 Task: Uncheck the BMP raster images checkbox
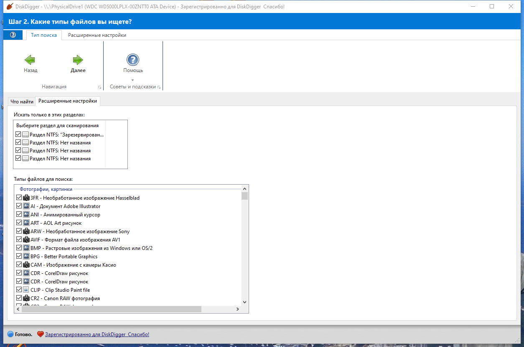(x=19, y=248)
